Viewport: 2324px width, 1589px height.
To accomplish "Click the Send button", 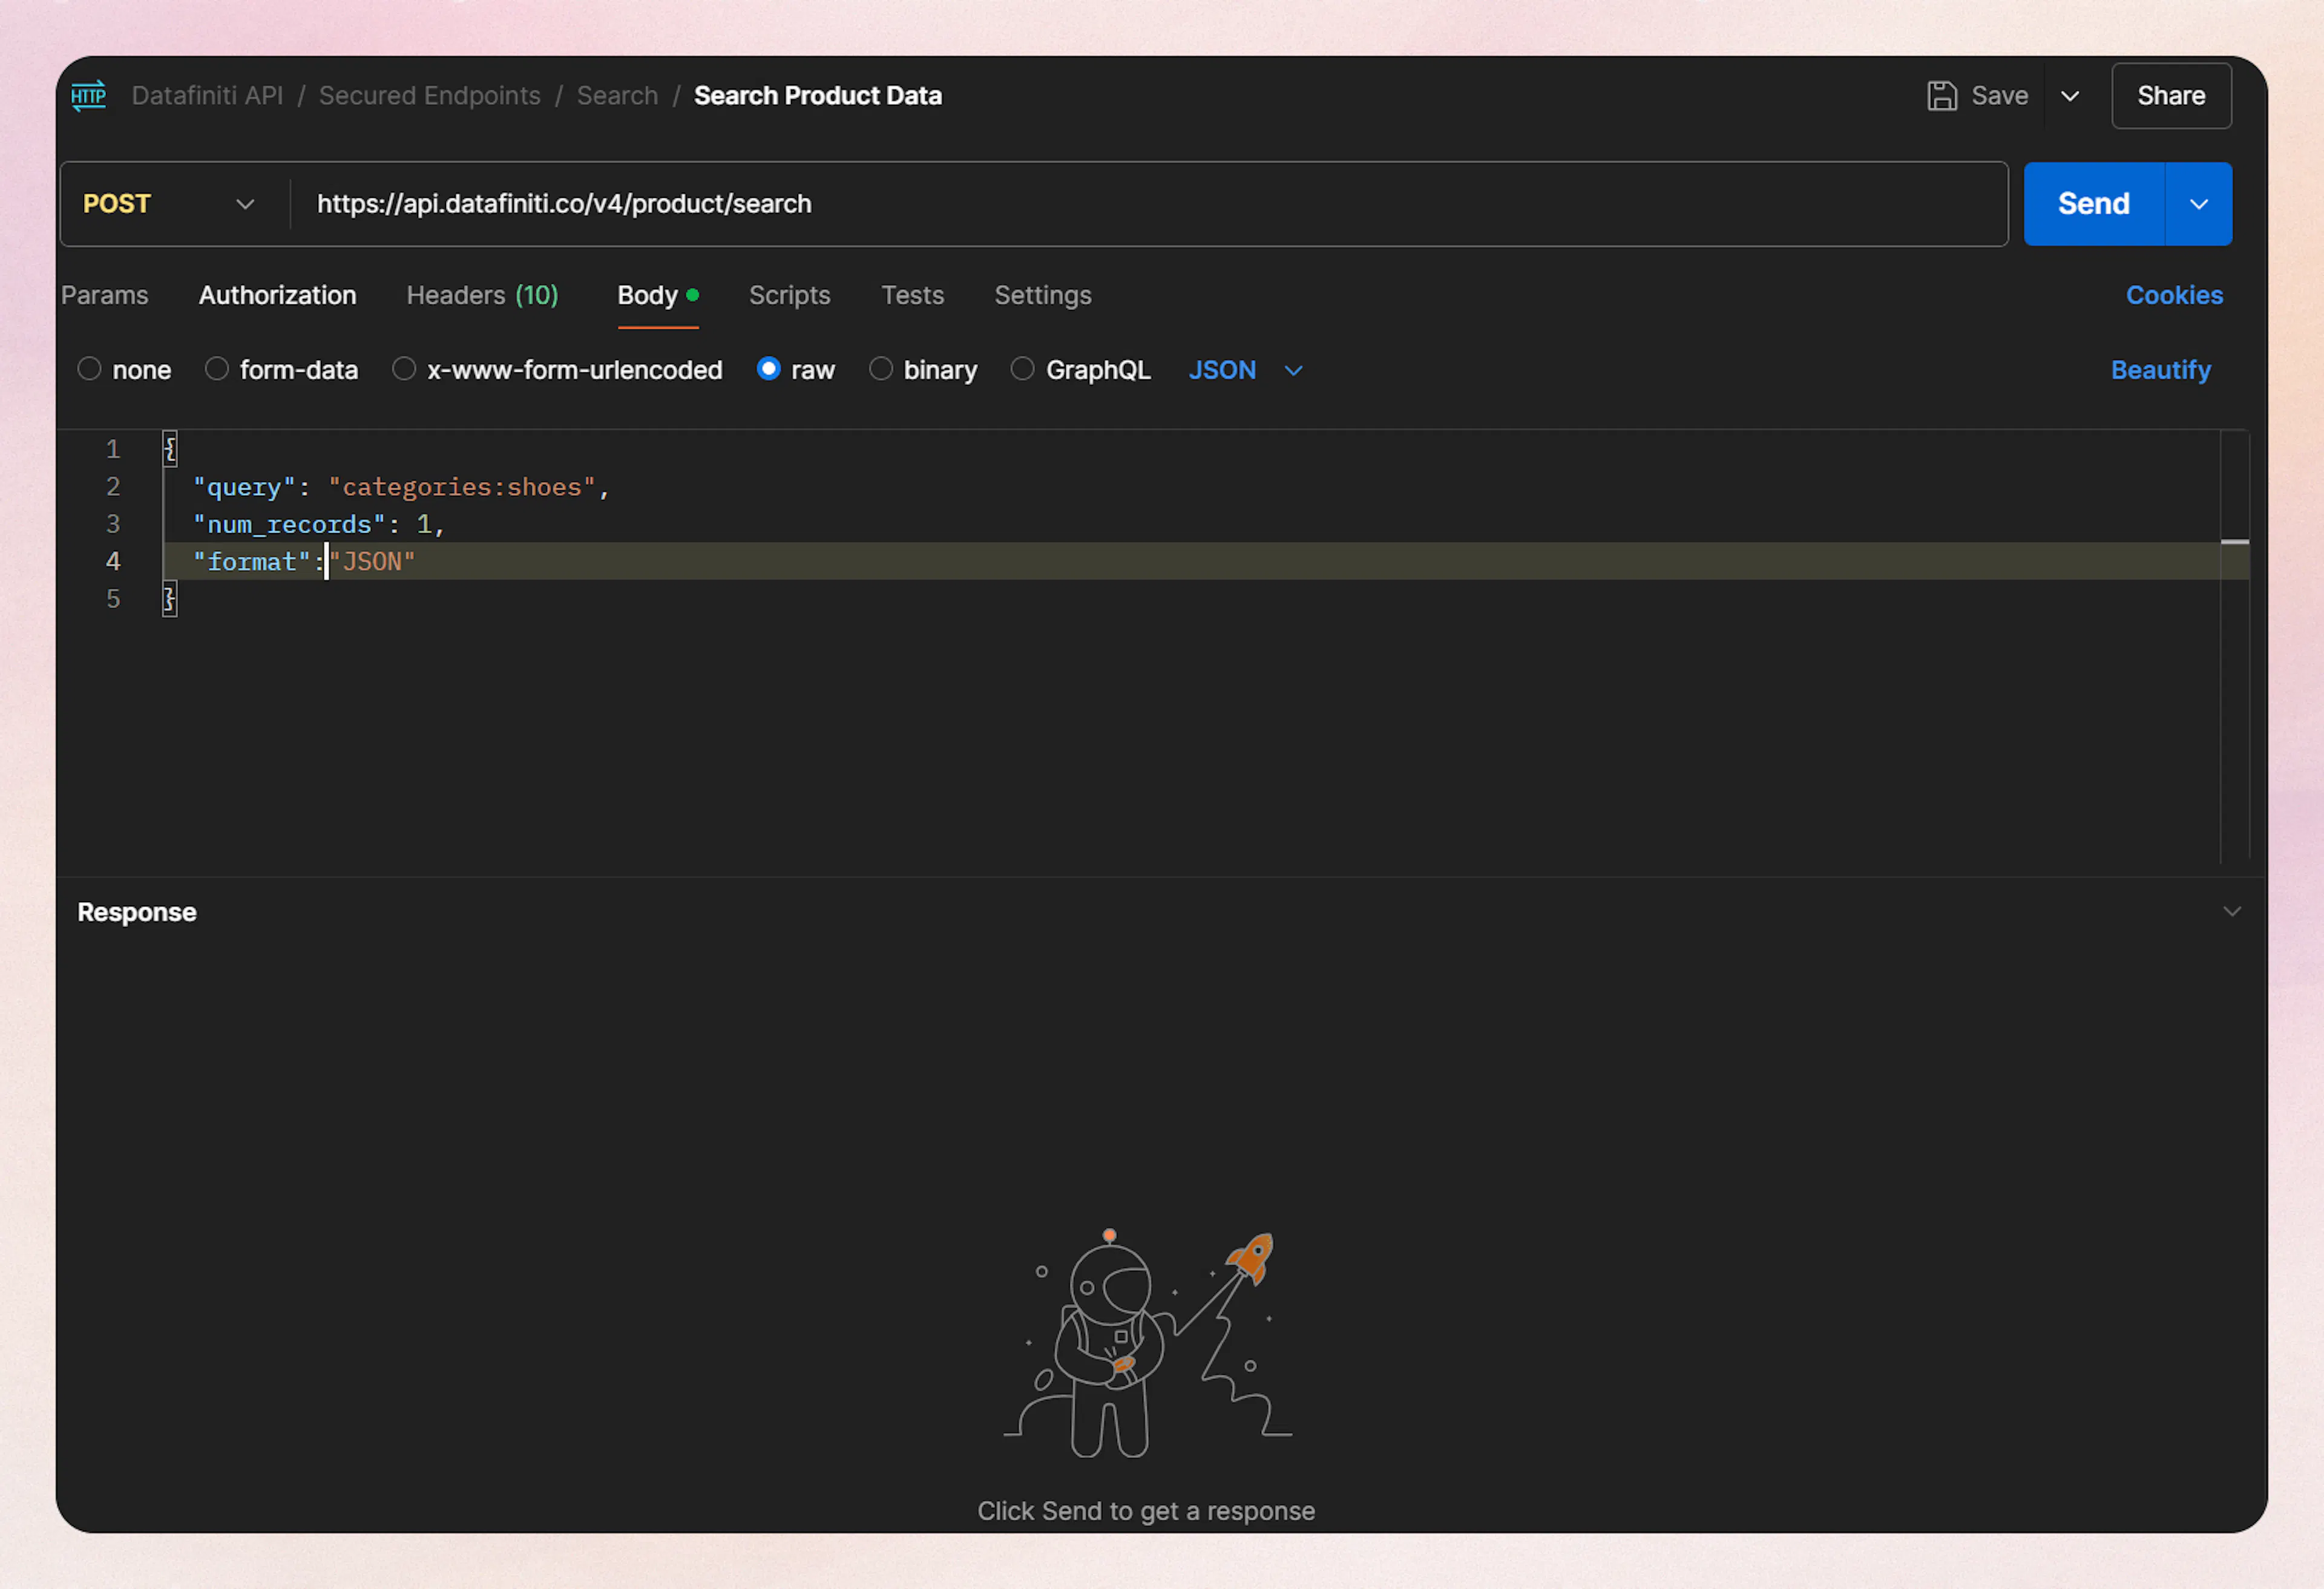I will [2092, 203].
